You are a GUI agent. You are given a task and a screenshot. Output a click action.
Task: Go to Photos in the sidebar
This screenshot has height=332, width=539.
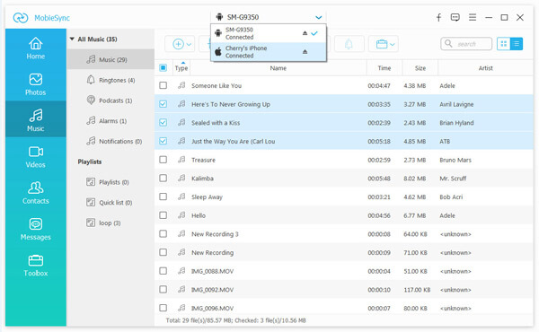tap(36, 84)
